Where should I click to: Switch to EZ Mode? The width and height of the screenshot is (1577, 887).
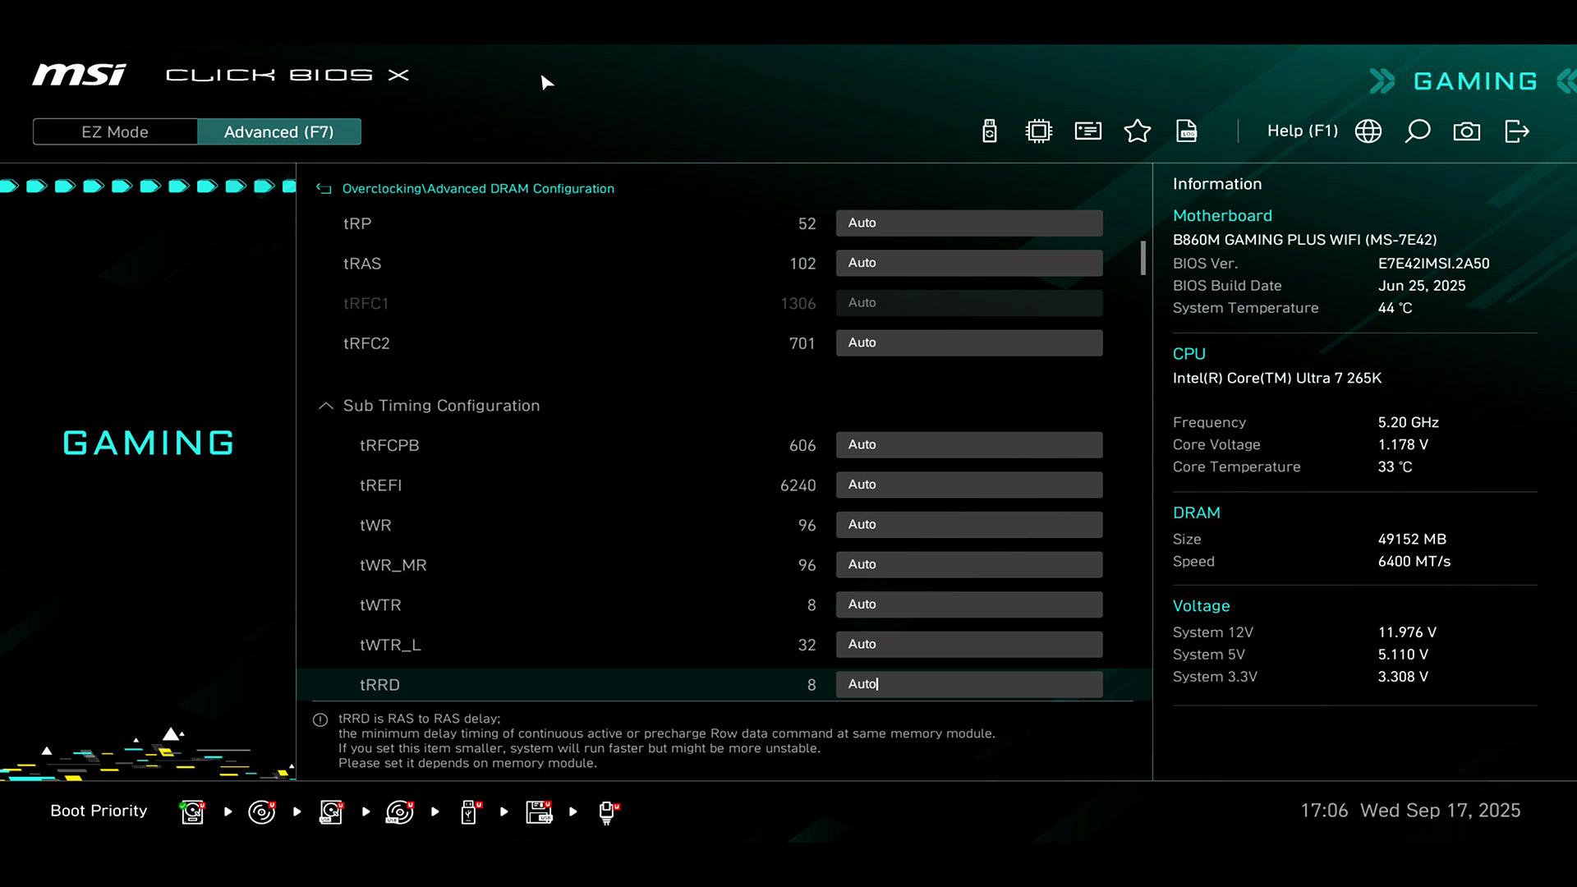click(x=115, y=132)
